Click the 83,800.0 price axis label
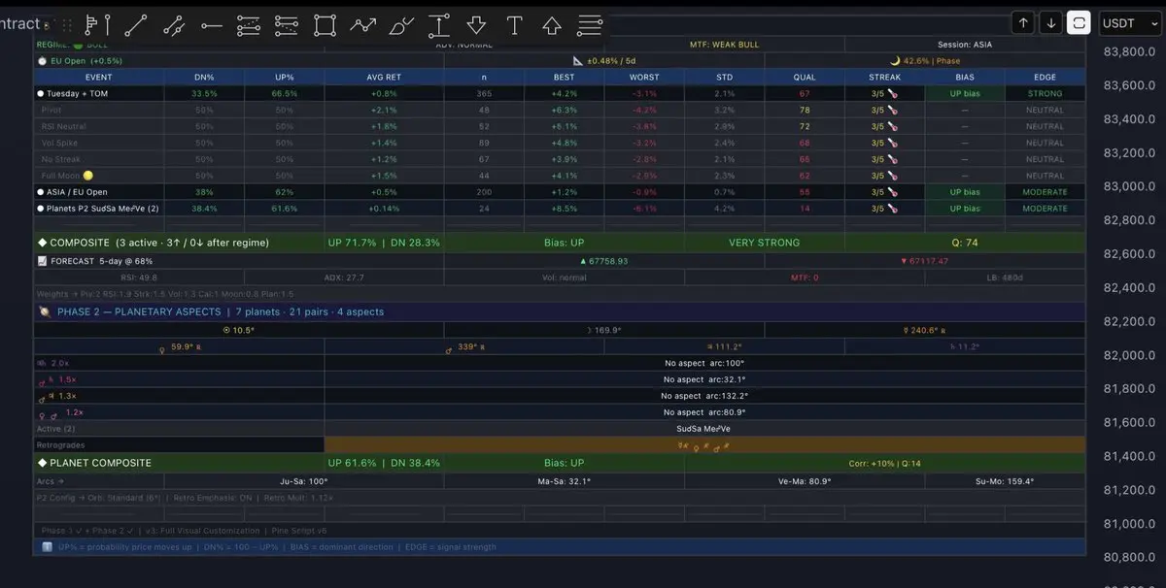Screen dimensions: 1166x588 pyautogui.click(x=1130, y=51)
